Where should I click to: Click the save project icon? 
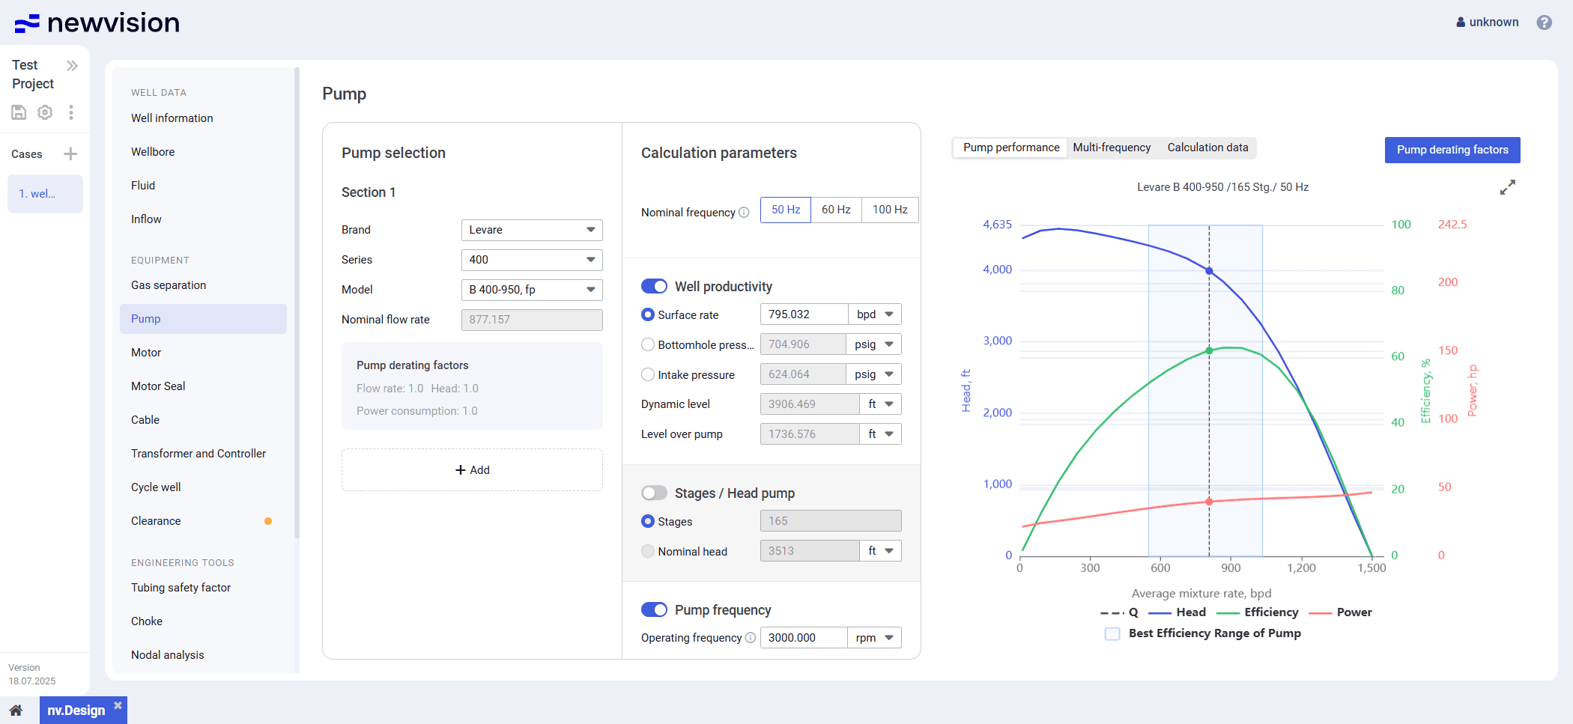click(19, 112)
